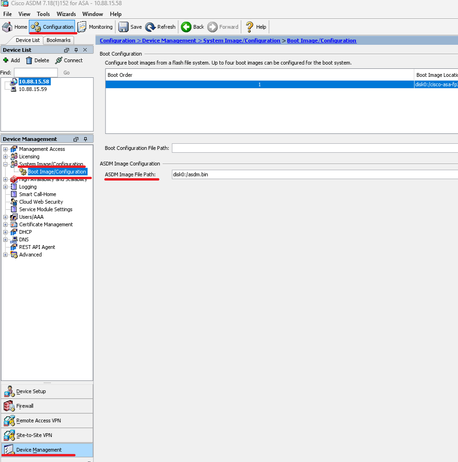The height and width of the screenshot is (462, 458).
Task: Open Help with the question mark icon
Action: coord(249,27)
